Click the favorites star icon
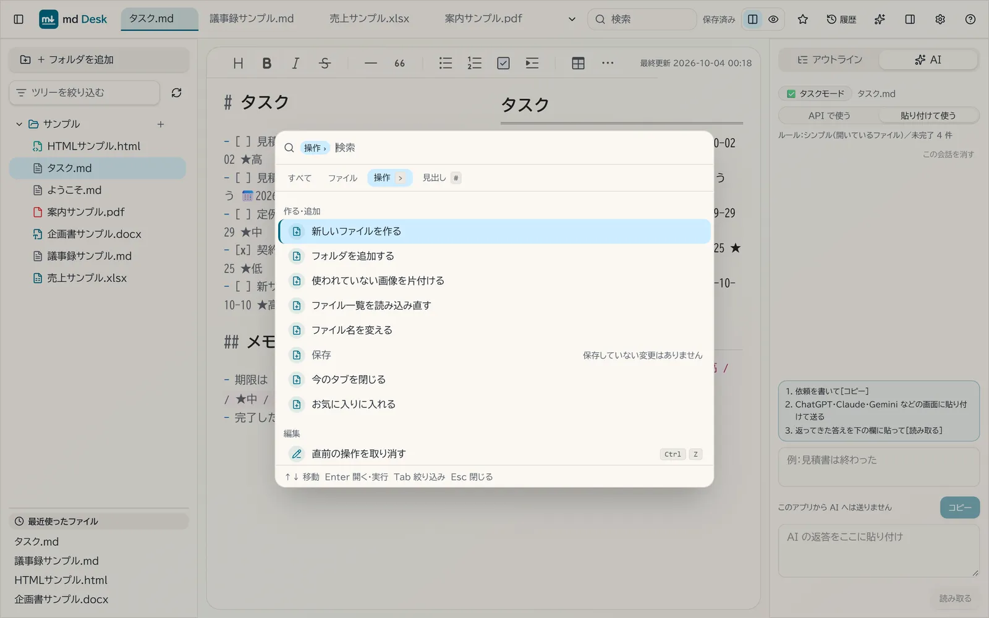This screenshot has width=989, height=618. tap(803, 19)
